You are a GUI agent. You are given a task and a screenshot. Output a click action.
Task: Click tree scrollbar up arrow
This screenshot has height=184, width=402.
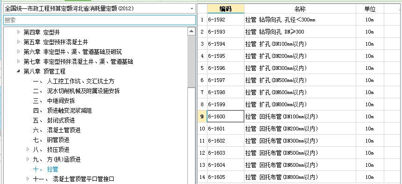[191, 31]
